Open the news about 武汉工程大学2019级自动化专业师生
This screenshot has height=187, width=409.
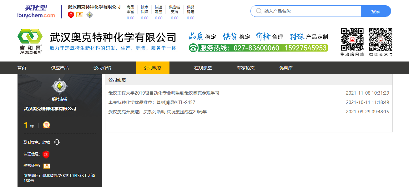[x=164, y=93]
